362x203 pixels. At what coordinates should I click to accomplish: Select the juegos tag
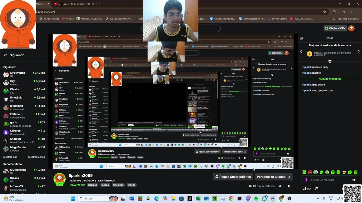[105, 185]
